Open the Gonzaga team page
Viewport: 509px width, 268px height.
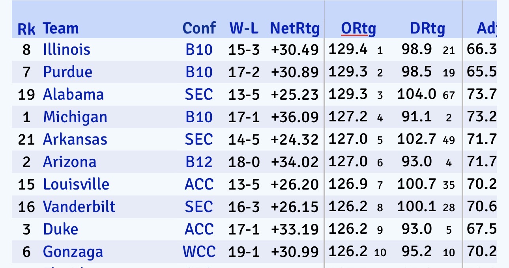[73, 252]
